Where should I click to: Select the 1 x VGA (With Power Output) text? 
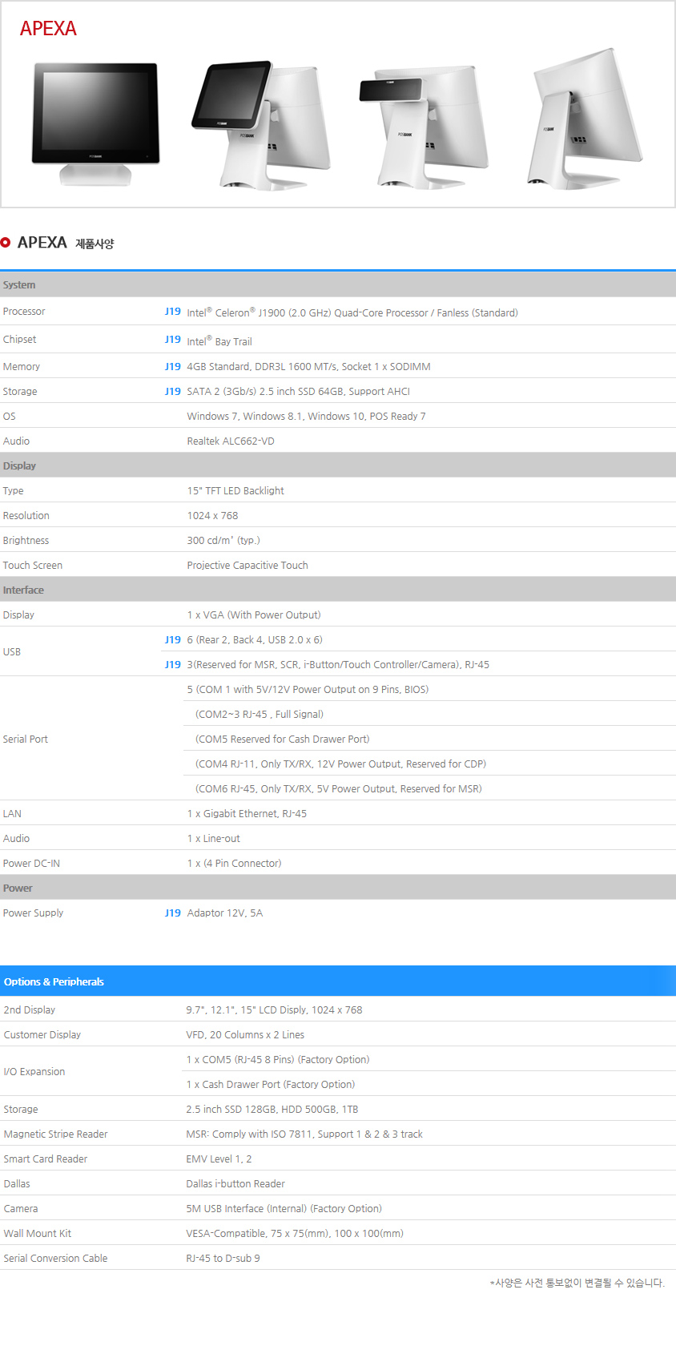254,615
